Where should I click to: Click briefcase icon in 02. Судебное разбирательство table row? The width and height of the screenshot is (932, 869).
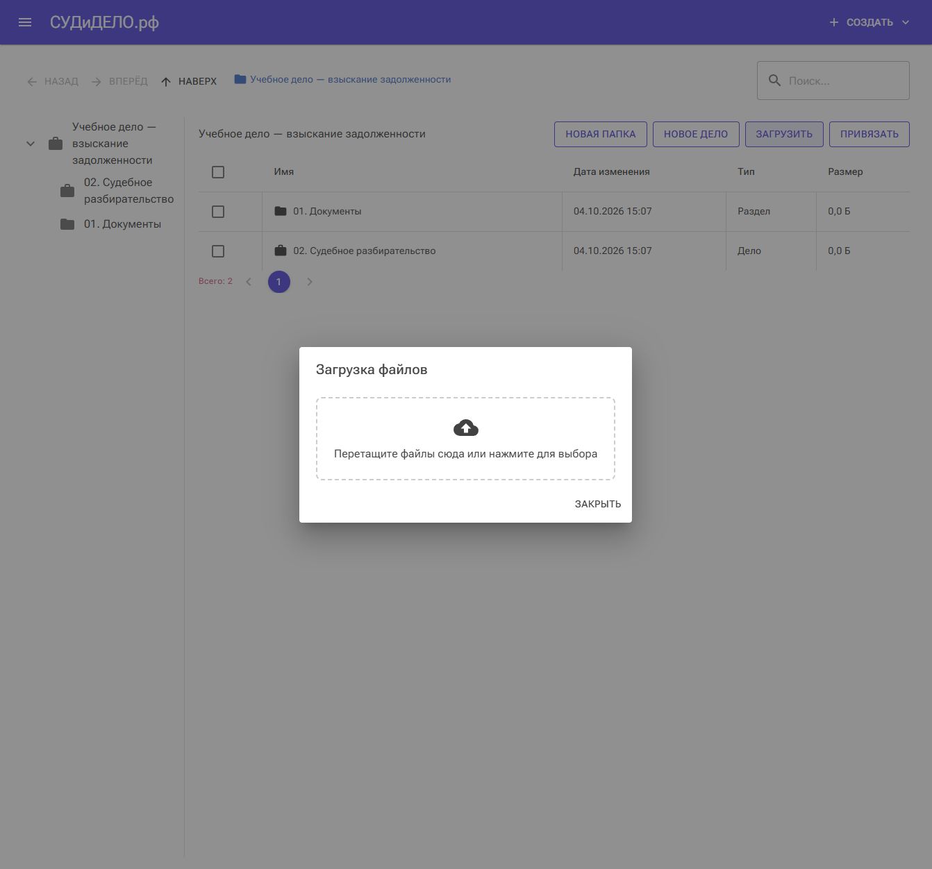tap(281, 251)
